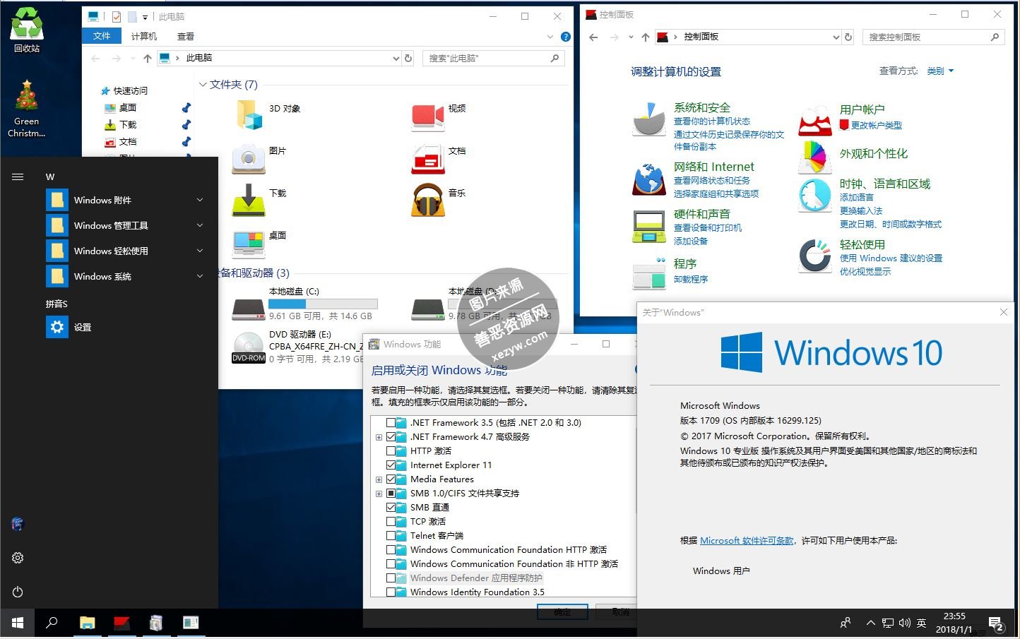The image size is (1020, 639).
Task: Open the 查看方式 类别 dropdown
Action: tap(940, 71)
